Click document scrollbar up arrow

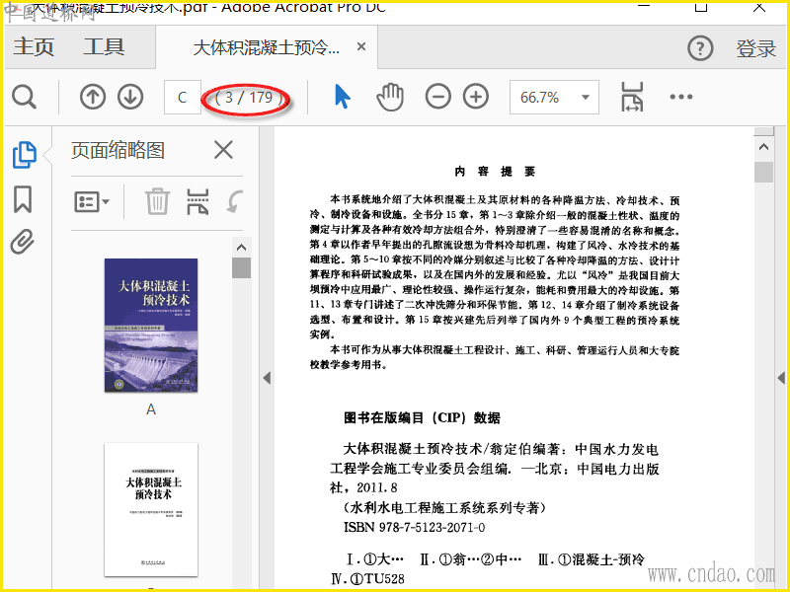coord(763,147)
